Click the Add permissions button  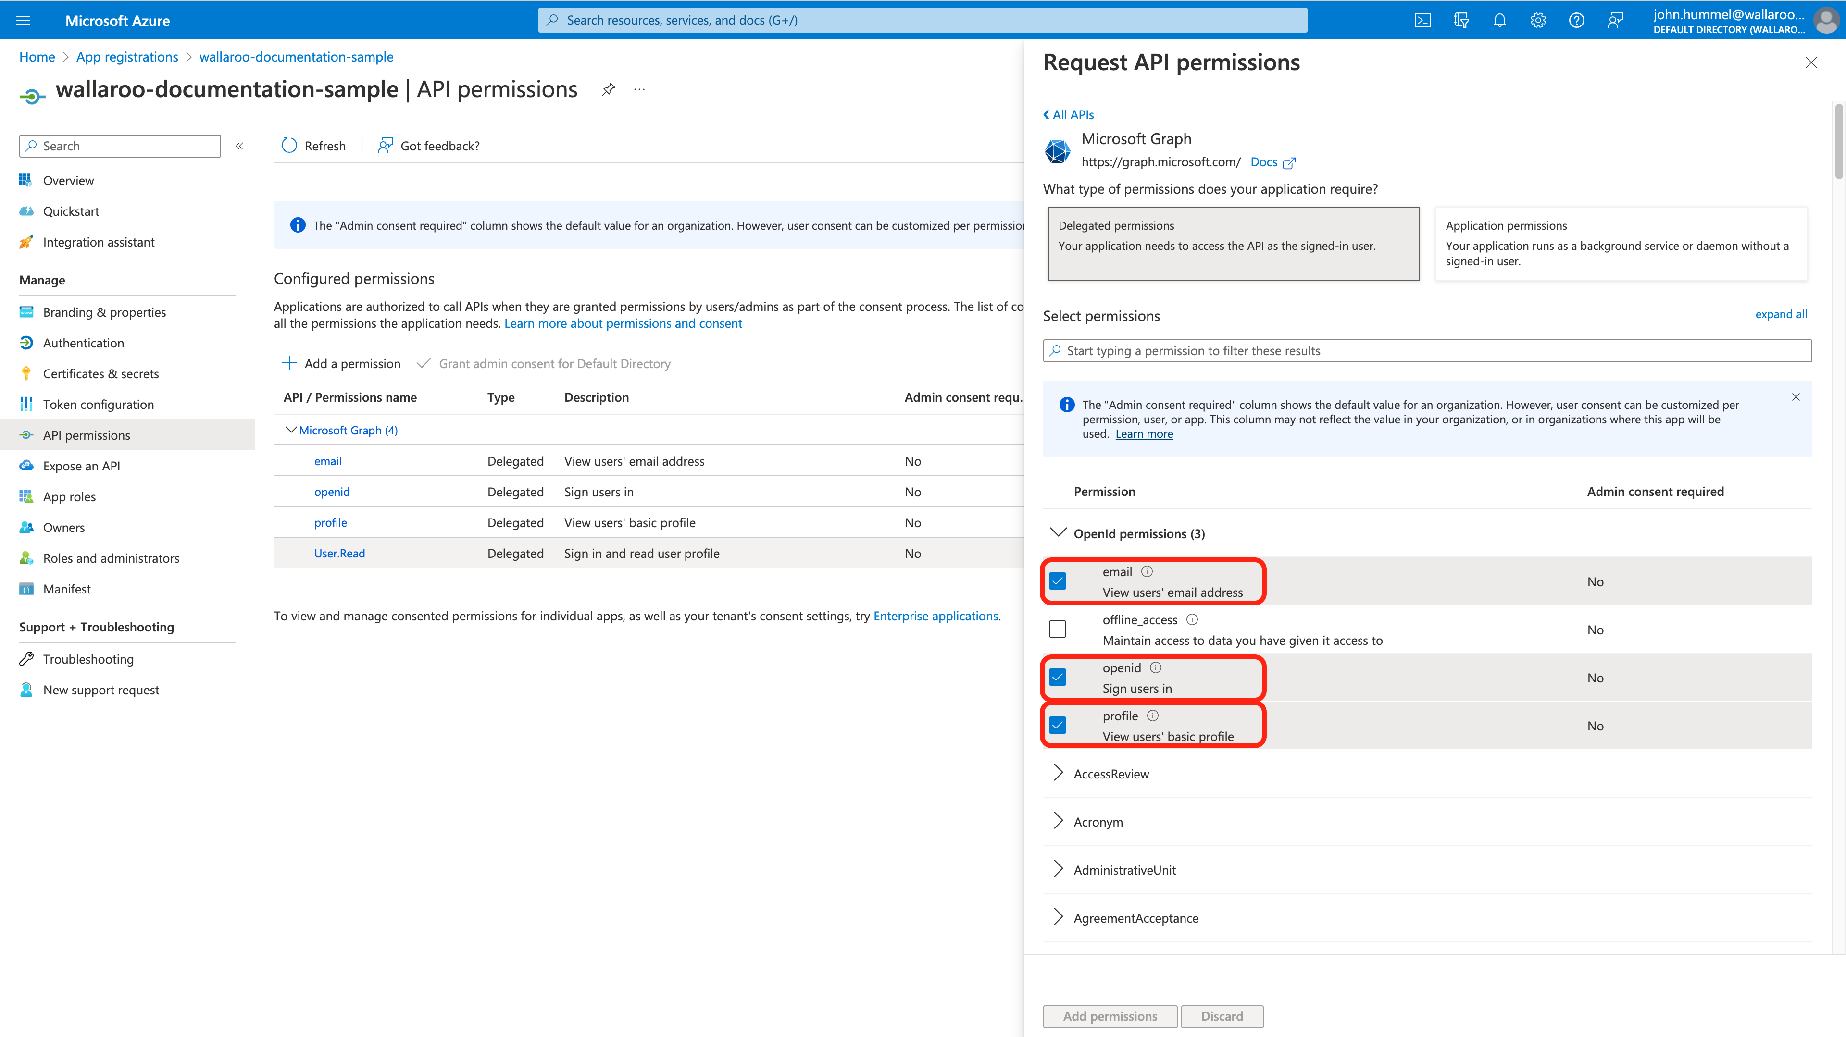pos(1110,1015)
